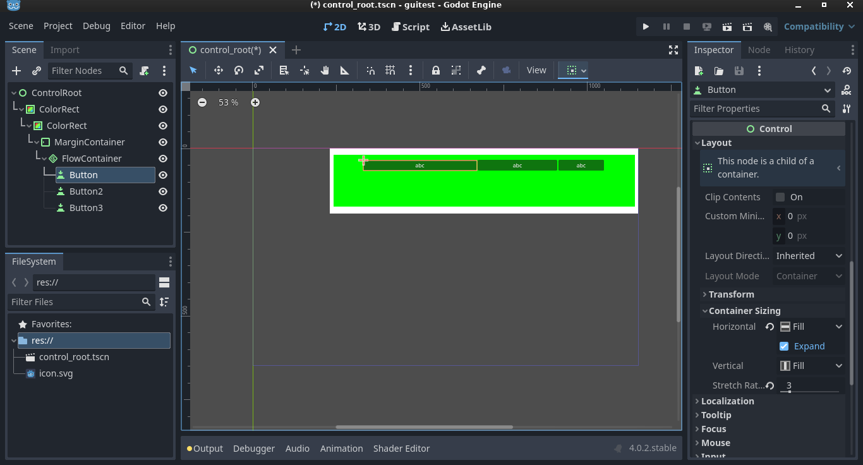Viewport: 863px width, 465px height.
Task: Toggle grid snapping in the toolbar
Action: tap(390, 70)
